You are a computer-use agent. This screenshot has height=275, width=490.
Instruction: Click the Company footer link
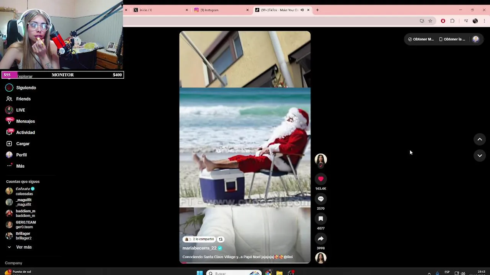(13, 263)
